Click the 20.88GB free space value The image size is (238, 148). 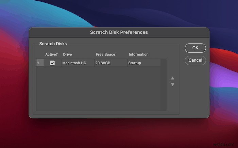[x=103, y=63]
